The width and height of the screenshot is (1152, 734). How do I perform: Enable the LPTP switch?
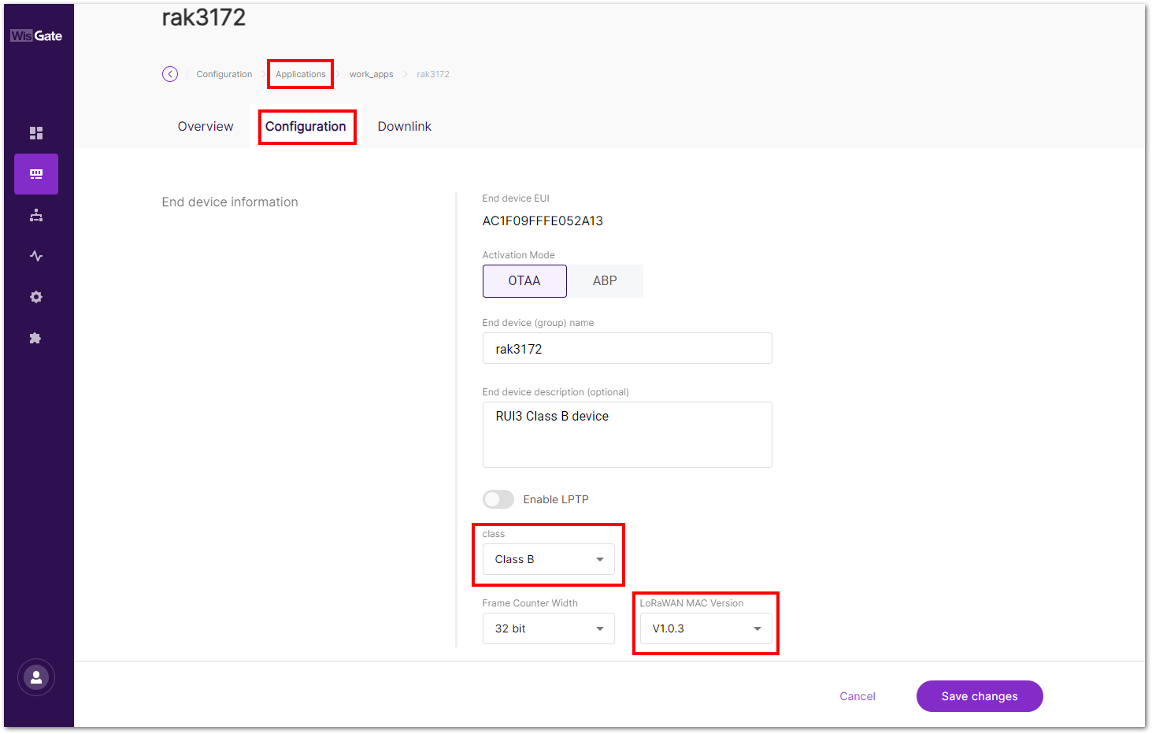click(x=498, y=499)
